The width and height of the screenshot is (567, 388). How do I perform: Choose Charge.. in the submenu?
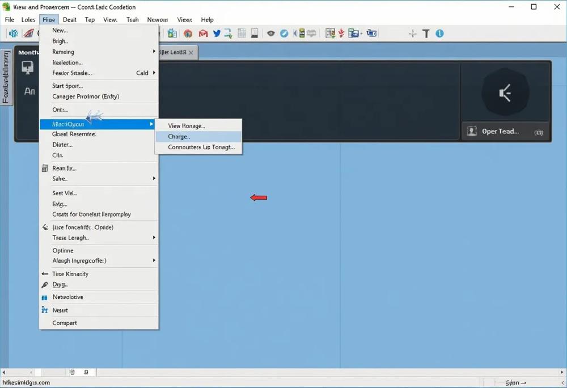click(198, 137)
